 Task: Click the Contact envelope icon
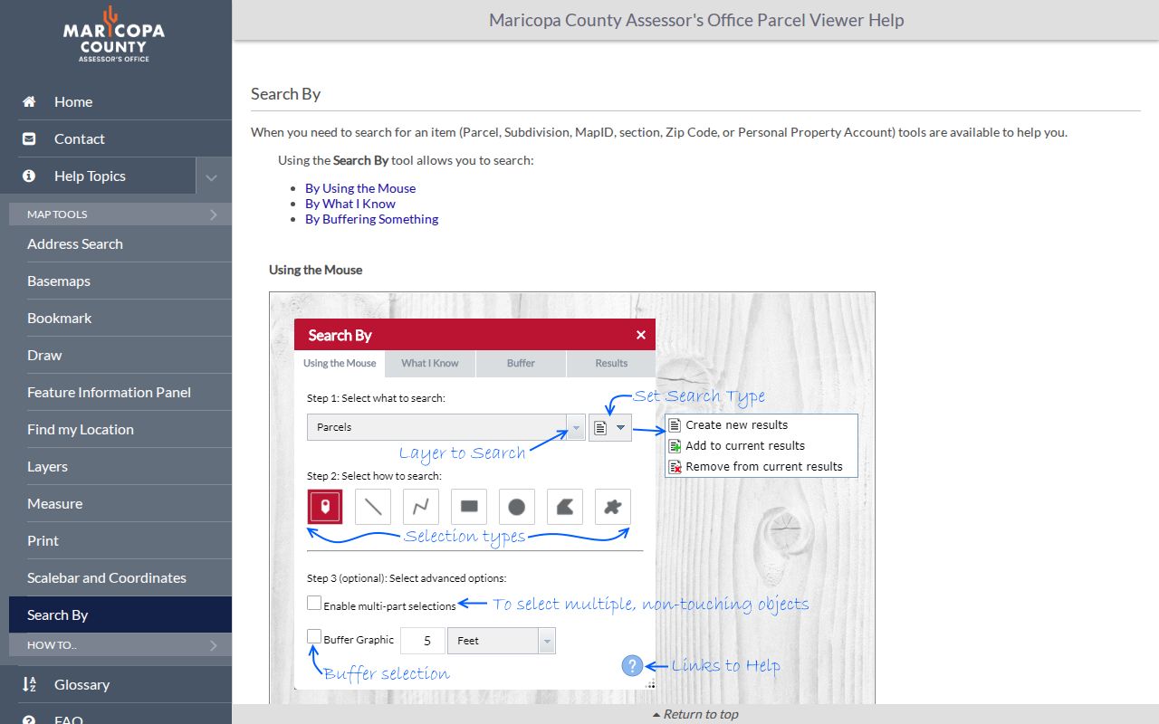(29, 138)
